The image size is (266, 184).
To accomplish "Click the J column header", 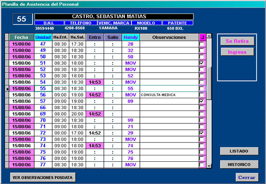I will tap(203, 37).
